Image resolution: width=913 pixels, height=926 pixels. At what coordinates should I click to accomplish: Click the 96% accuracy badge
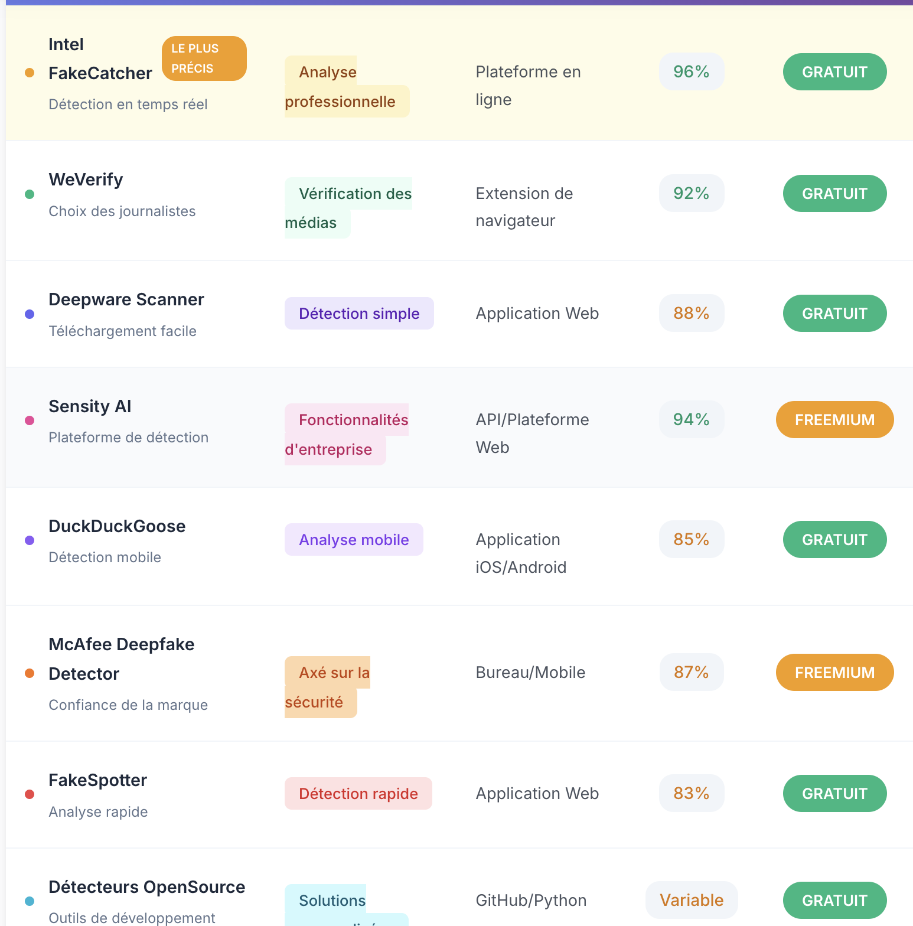click(691, 72)
